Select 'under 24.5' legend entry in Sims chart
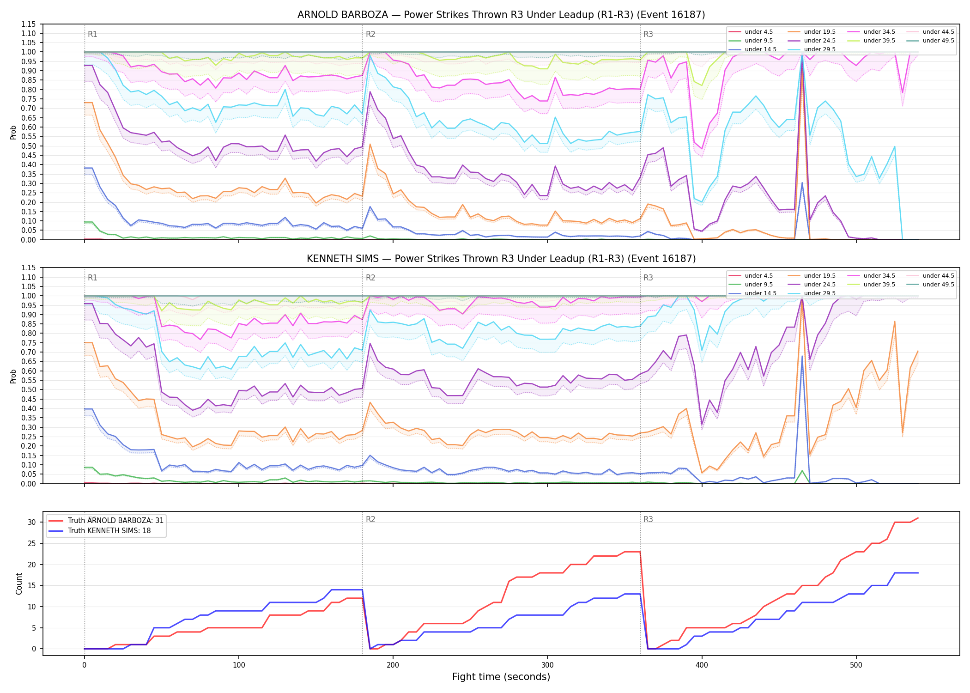 click(x=812, y=285)
